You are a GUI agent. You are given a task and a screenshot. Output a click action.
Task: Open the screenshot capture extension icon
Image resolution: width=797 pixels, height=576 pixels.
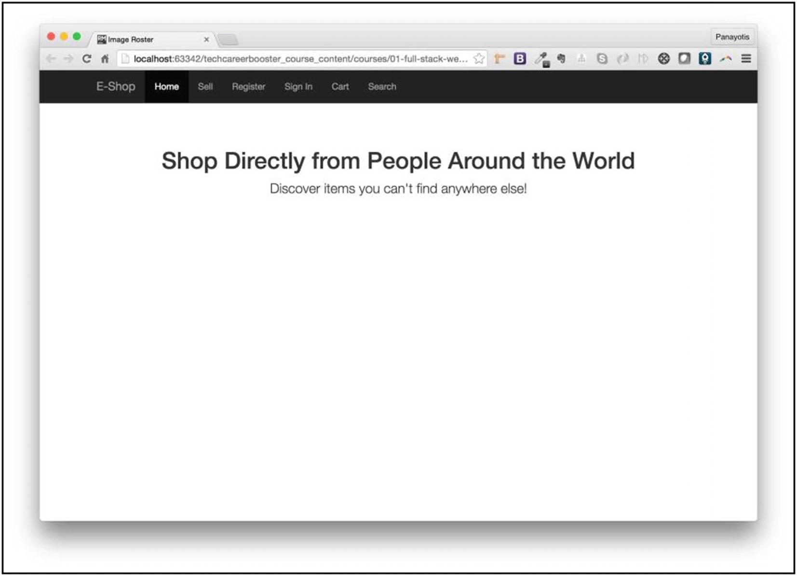click(x=685, y=58)
